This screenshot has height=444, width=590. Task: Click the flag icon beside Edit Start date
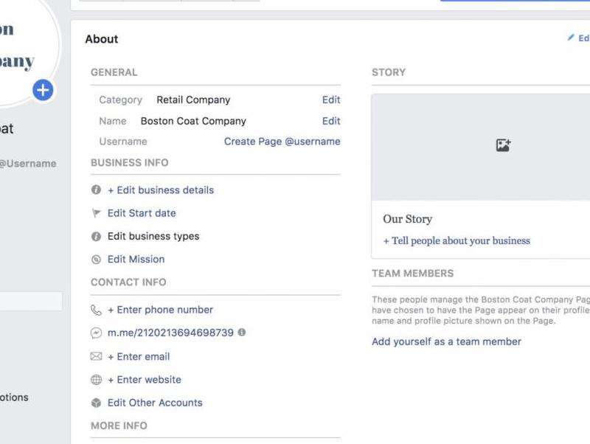click(97, 213)
